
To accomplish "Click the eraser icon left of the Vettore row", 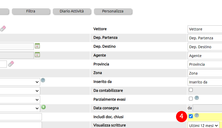I will coord(3,28).
